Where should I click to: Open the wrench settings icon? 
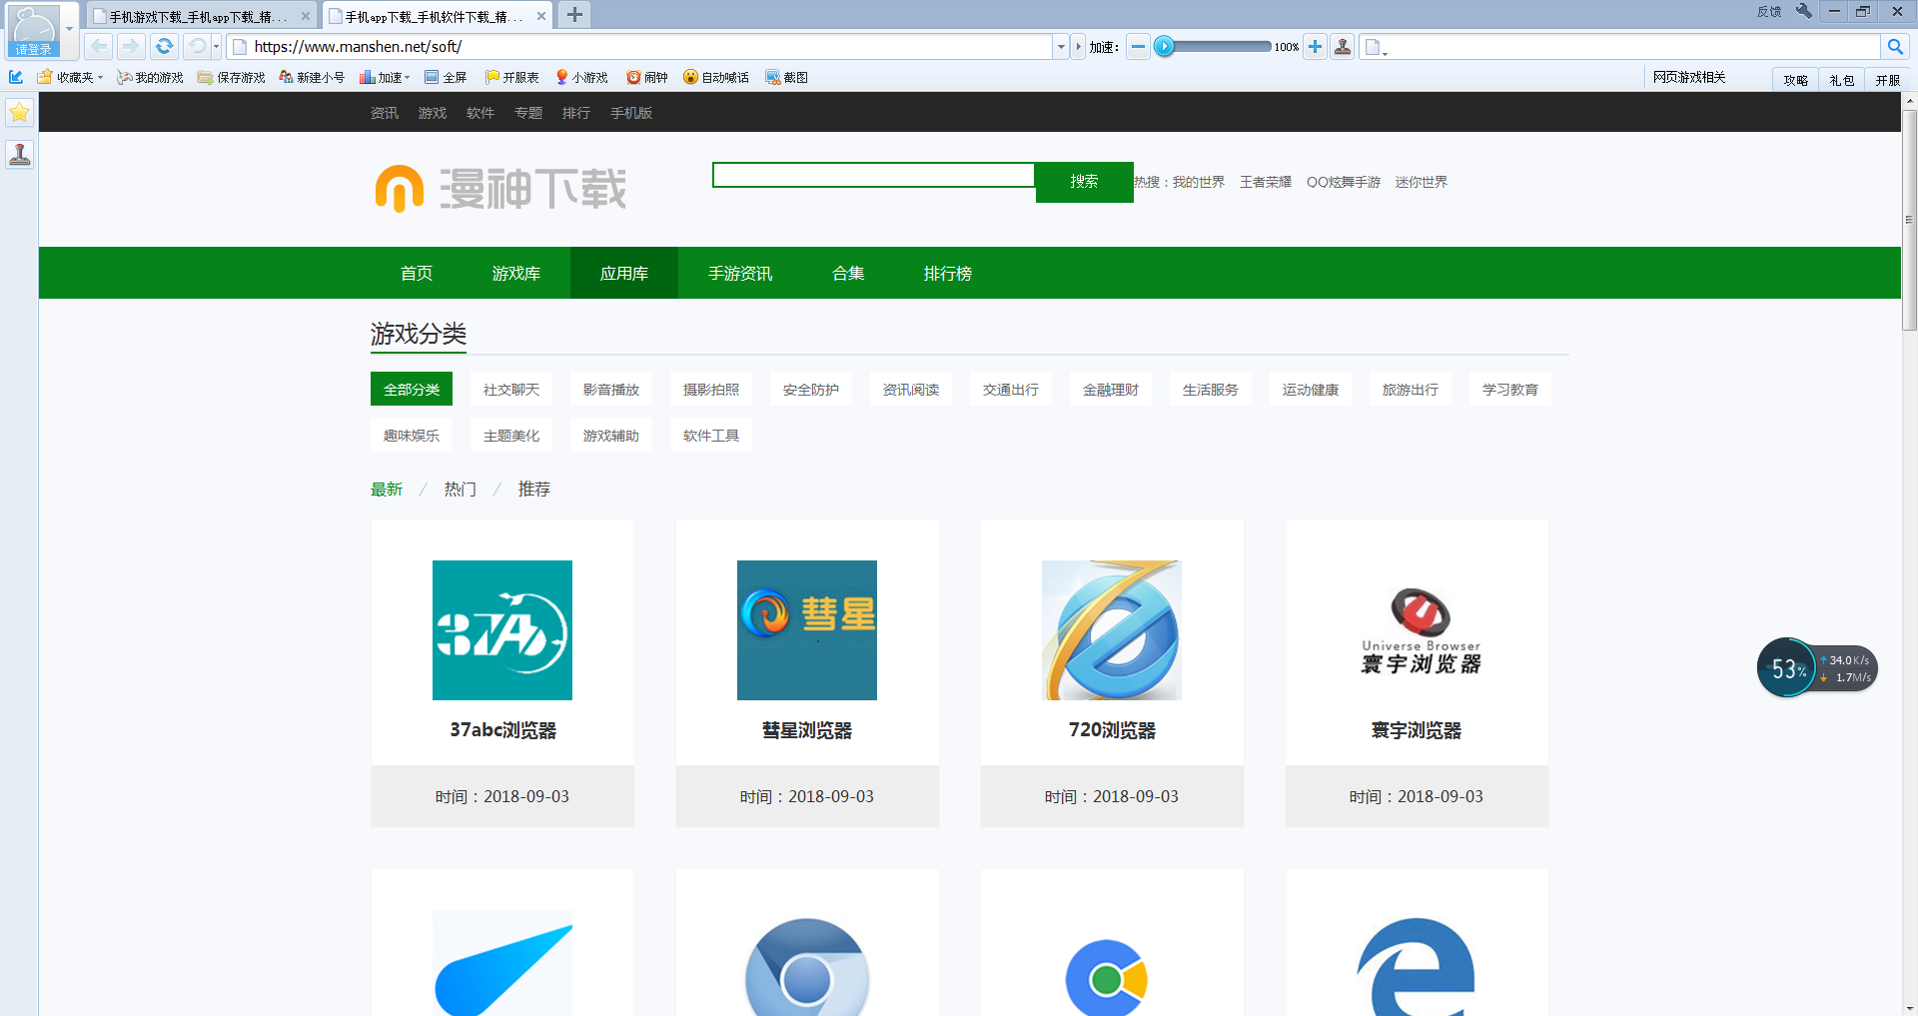pos(1803,11)
